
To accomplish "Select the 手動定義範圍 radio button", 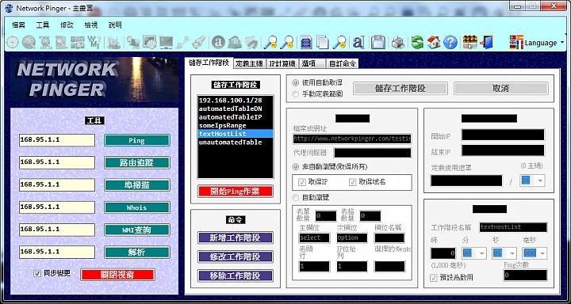I will [296, 94].
